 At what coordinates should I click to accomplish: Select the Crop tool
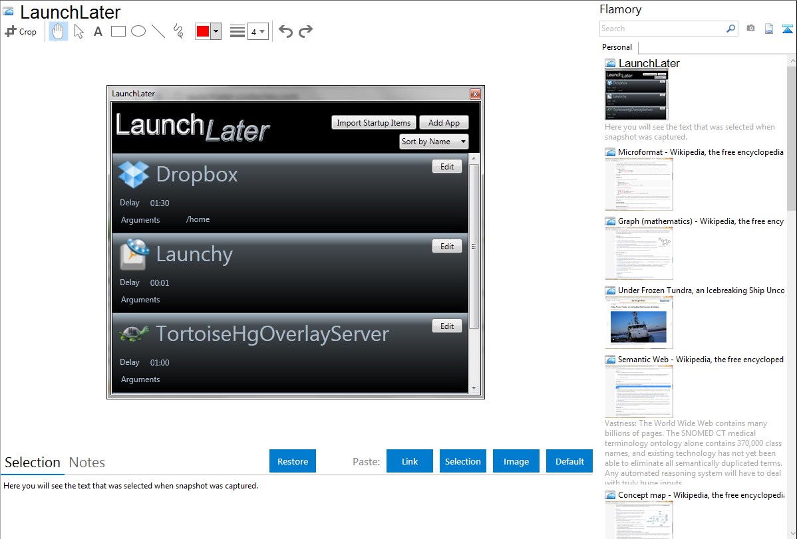click(x=21, y=31)
